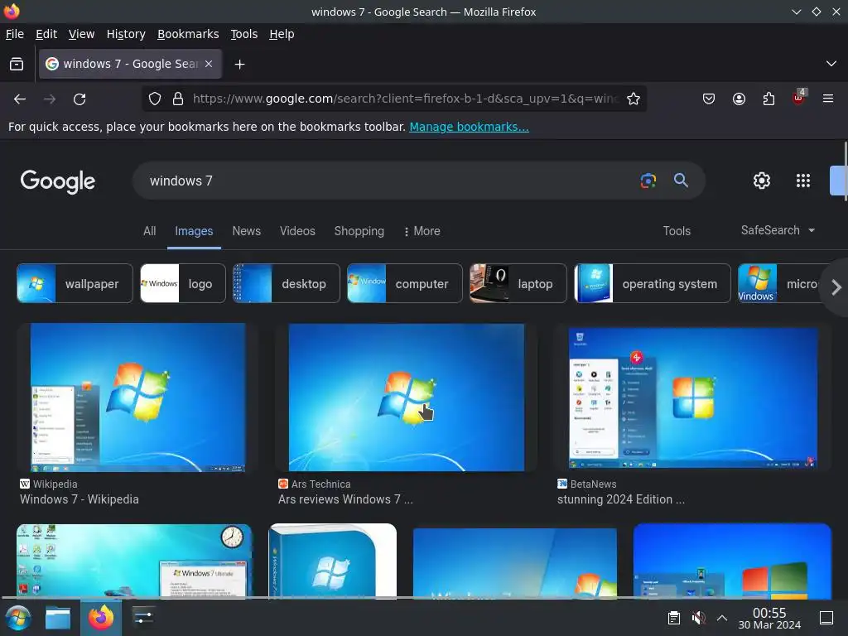Filter images by wallpaper chip

coord(75,283)
